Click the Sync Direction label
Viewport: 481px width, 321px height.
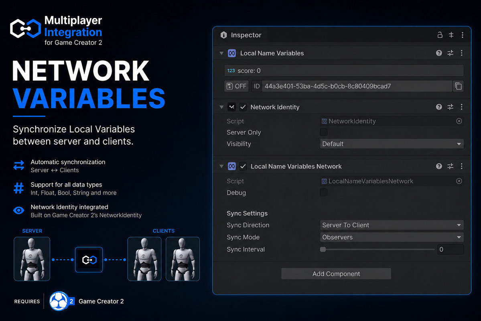(248, 225)
